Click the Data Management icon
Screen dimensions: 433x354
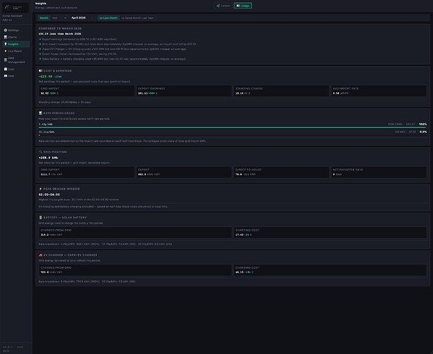(6, 60)
